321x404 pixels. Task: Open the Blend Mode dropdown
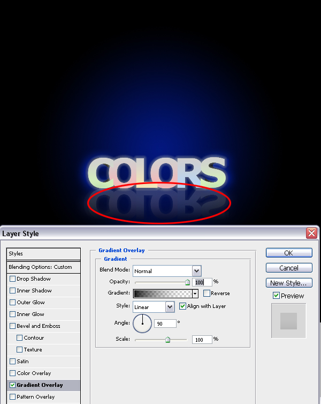point(196,271)
